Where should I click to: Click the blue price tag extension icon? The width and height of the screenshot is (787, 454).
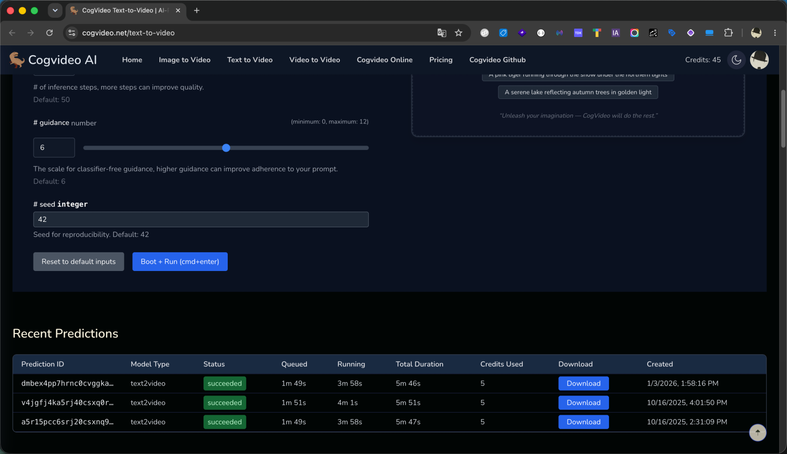pos(503,33)
